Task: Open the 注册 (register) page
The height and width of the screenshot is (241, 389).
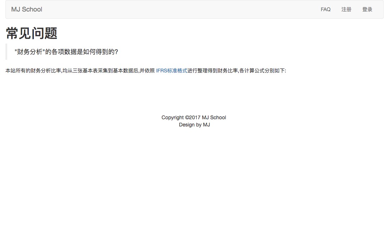Action: click(x=346, y=9)
